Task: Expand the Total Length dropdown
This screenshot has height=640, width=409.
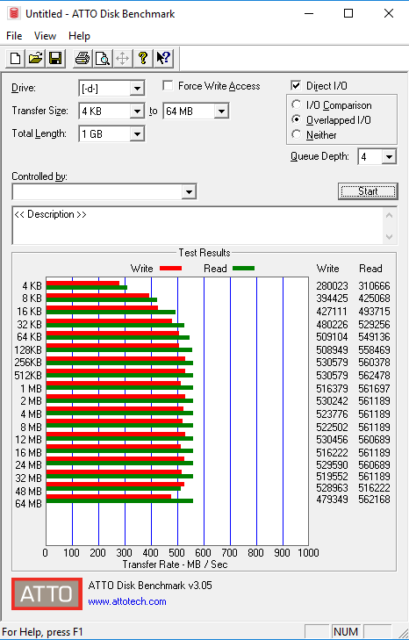Action: point(137,133)
